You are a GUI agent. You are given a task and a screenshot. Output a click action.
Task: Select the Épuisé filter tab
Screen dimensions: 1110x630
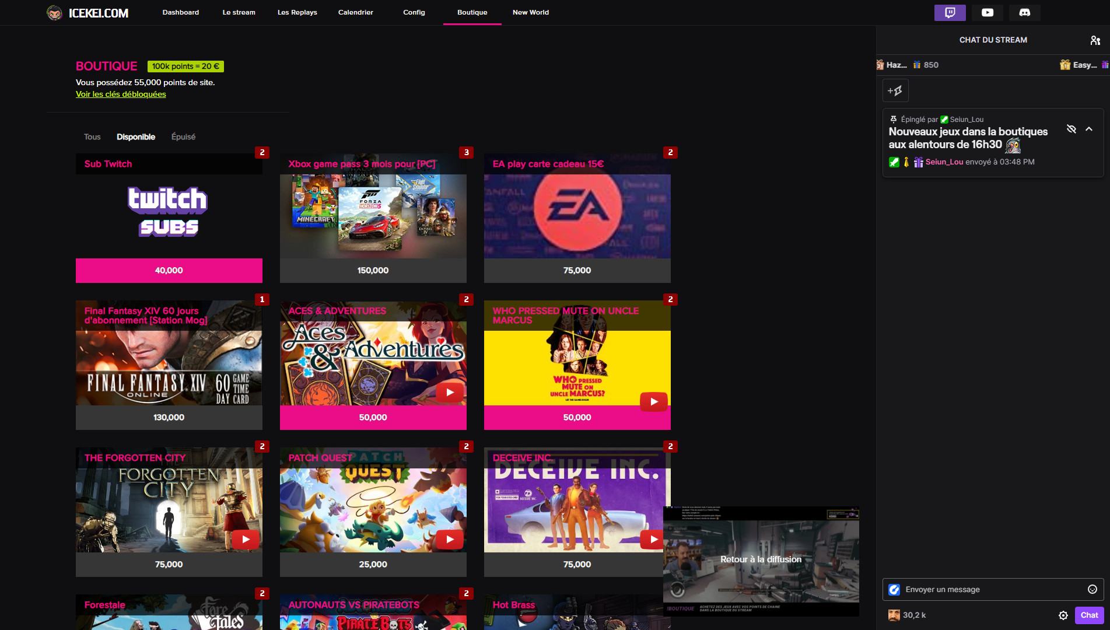point(183,137)
